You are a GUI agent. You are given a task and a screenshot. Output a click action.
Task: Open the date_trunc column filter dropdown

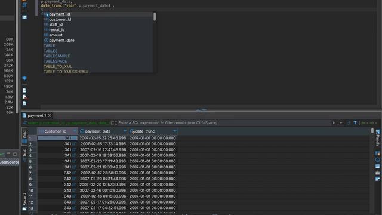click(x=175, y=131)
